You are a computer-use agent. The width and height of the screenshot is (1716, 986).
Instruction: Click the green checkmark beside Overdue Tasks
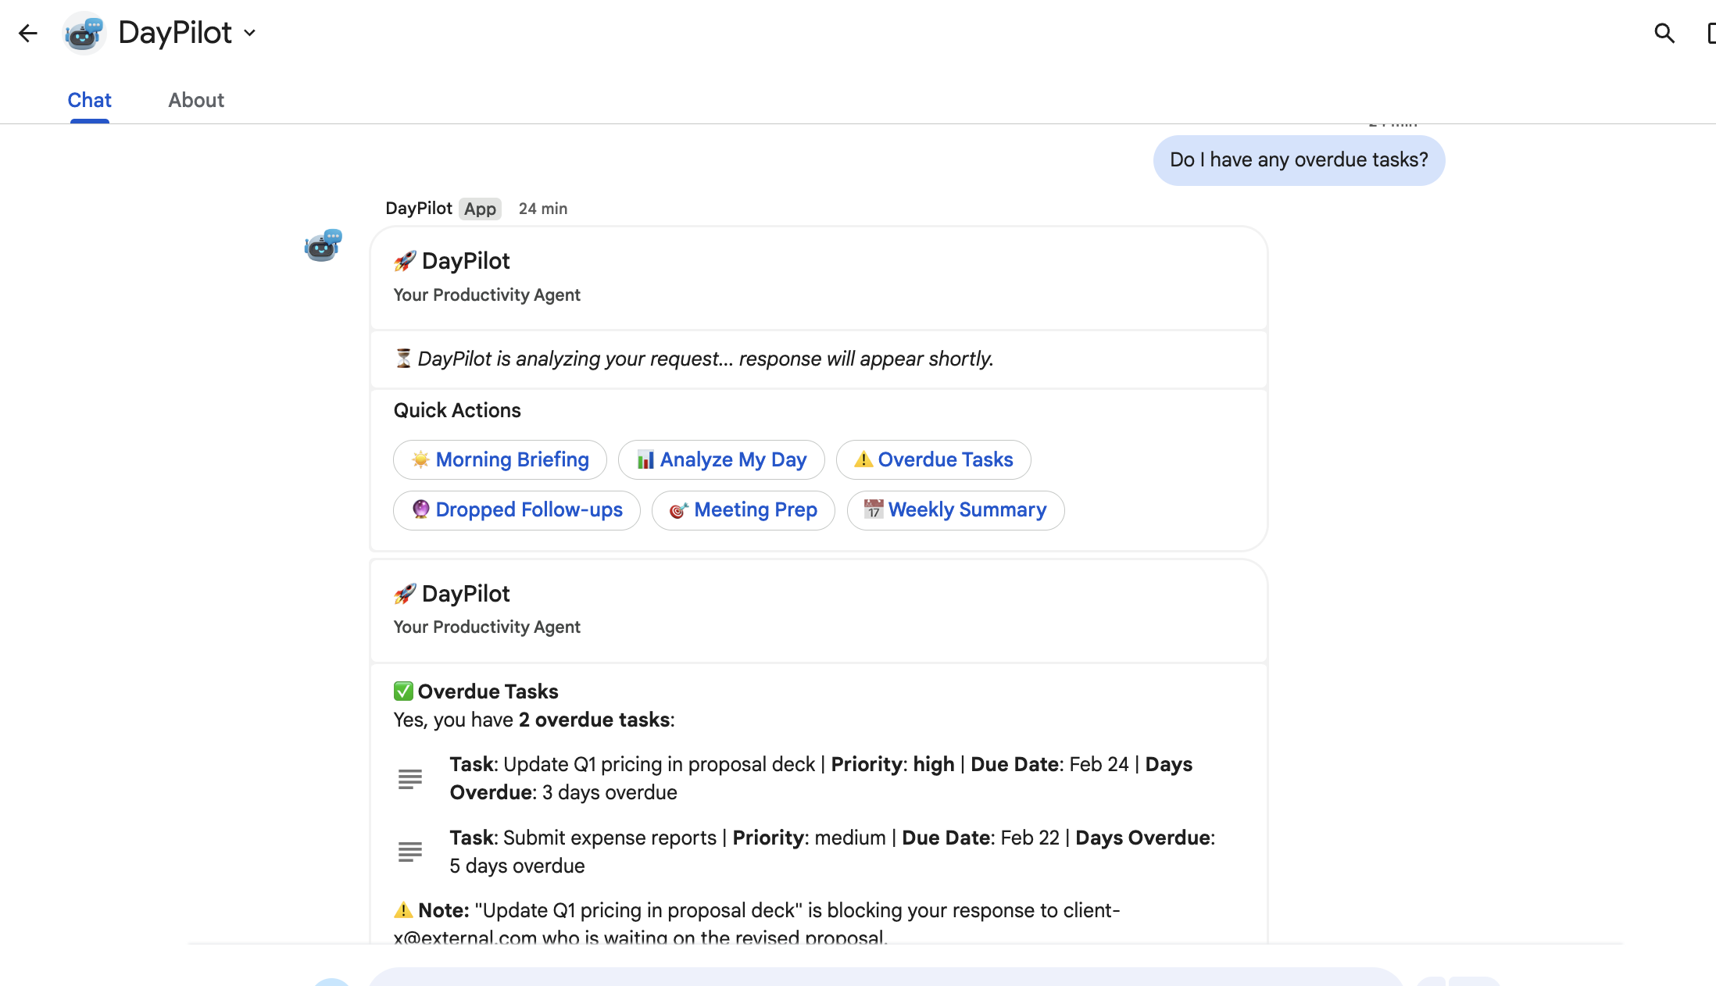403,691
